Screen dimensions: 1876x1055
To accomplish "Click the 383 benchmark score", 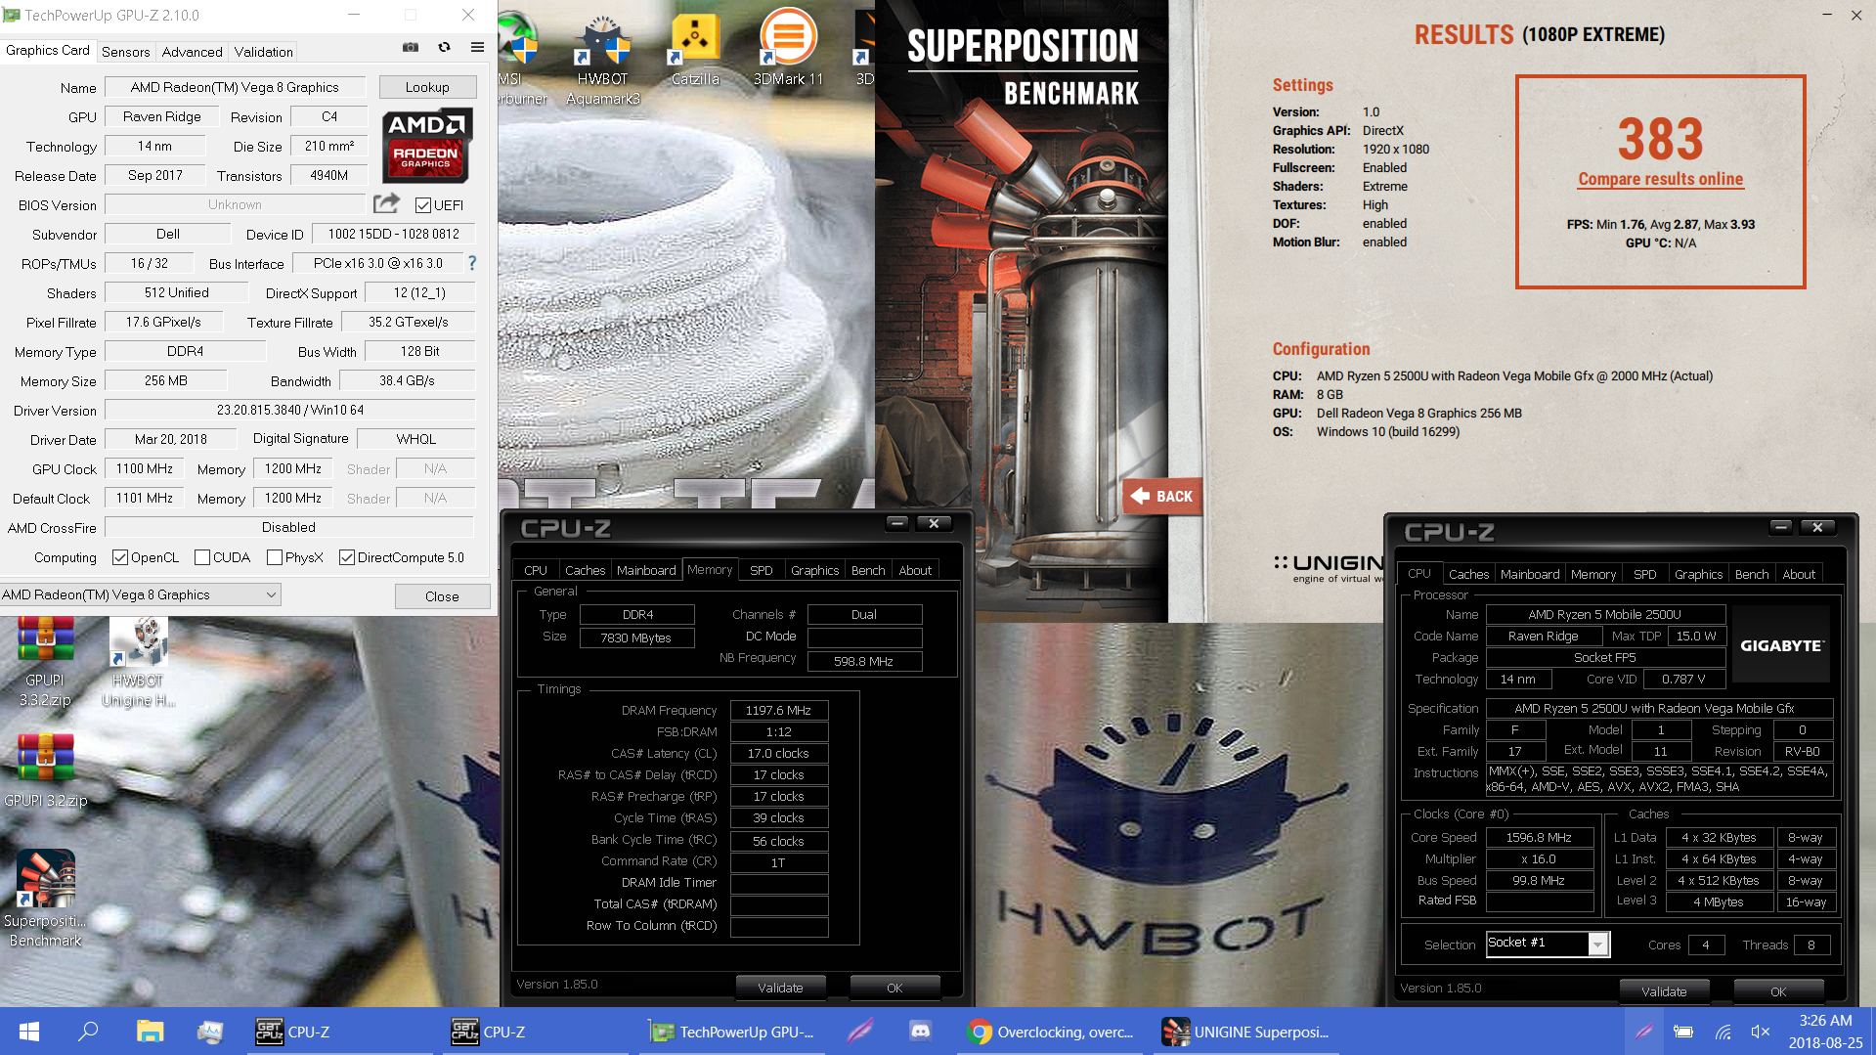I will click(1660, 139).
